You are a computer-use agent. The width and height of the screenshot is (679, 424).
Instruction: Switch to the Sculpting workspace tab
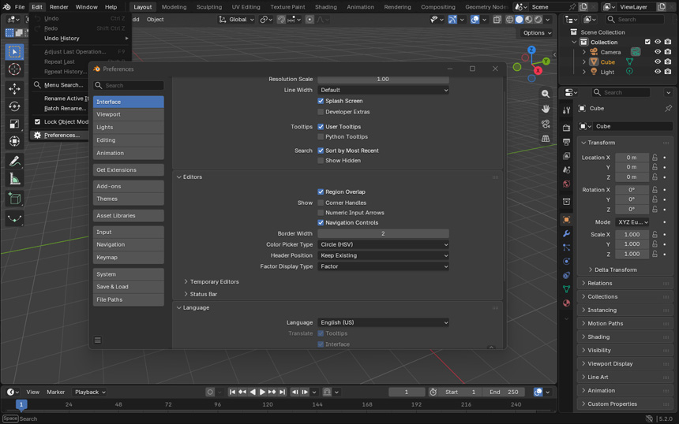(x=209, y=7)
